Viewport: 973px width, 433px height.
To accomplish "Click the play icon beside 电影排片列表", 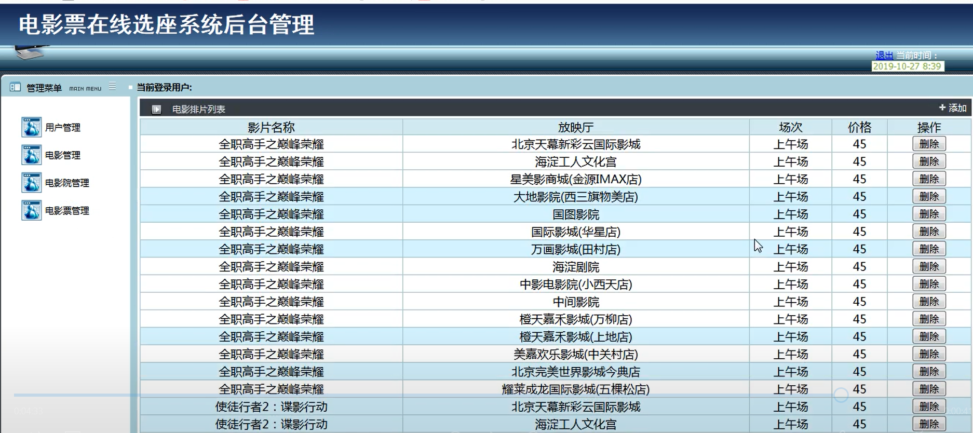I will (156, 109).
